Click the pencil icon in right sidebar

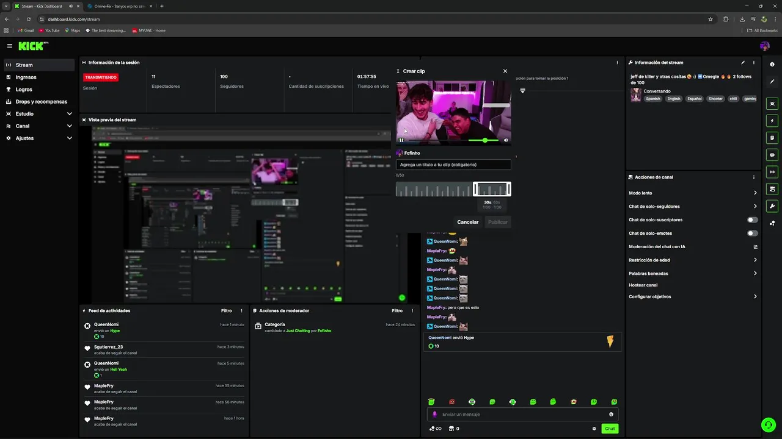point(772,82)
